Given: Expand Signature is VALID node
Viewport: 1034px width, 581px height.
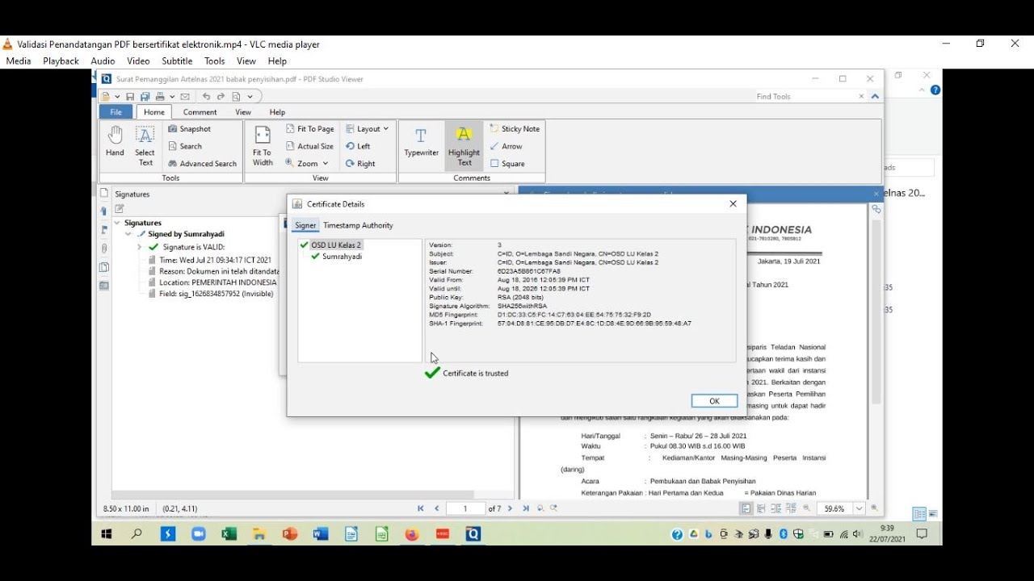Looking at the screenshot, I should pyautogui.click(x=140, y=247).
